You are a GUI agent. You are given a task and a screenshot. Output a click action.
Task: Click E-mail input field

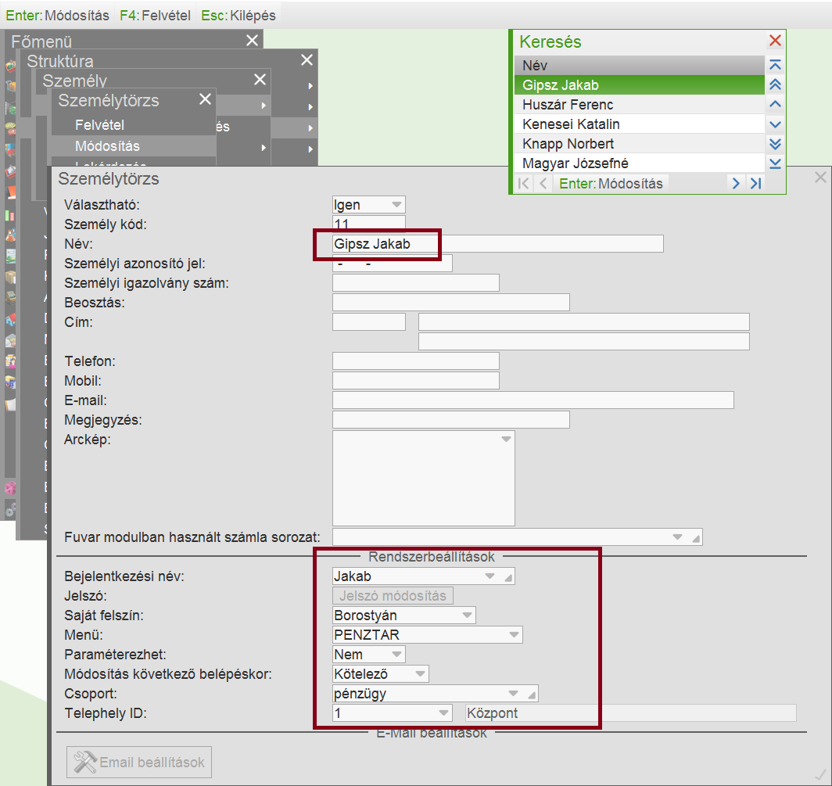(533, 400)
